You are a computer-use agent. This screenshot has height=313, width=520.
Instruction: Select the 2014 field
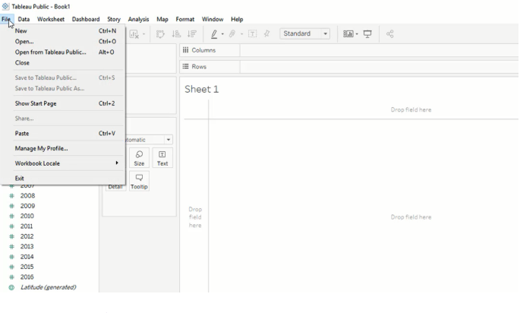[x=27, y=257]
